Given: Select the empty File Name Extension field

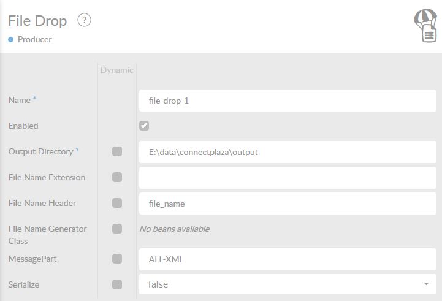Looking at the screenshot, I should [x=288, y=178].
